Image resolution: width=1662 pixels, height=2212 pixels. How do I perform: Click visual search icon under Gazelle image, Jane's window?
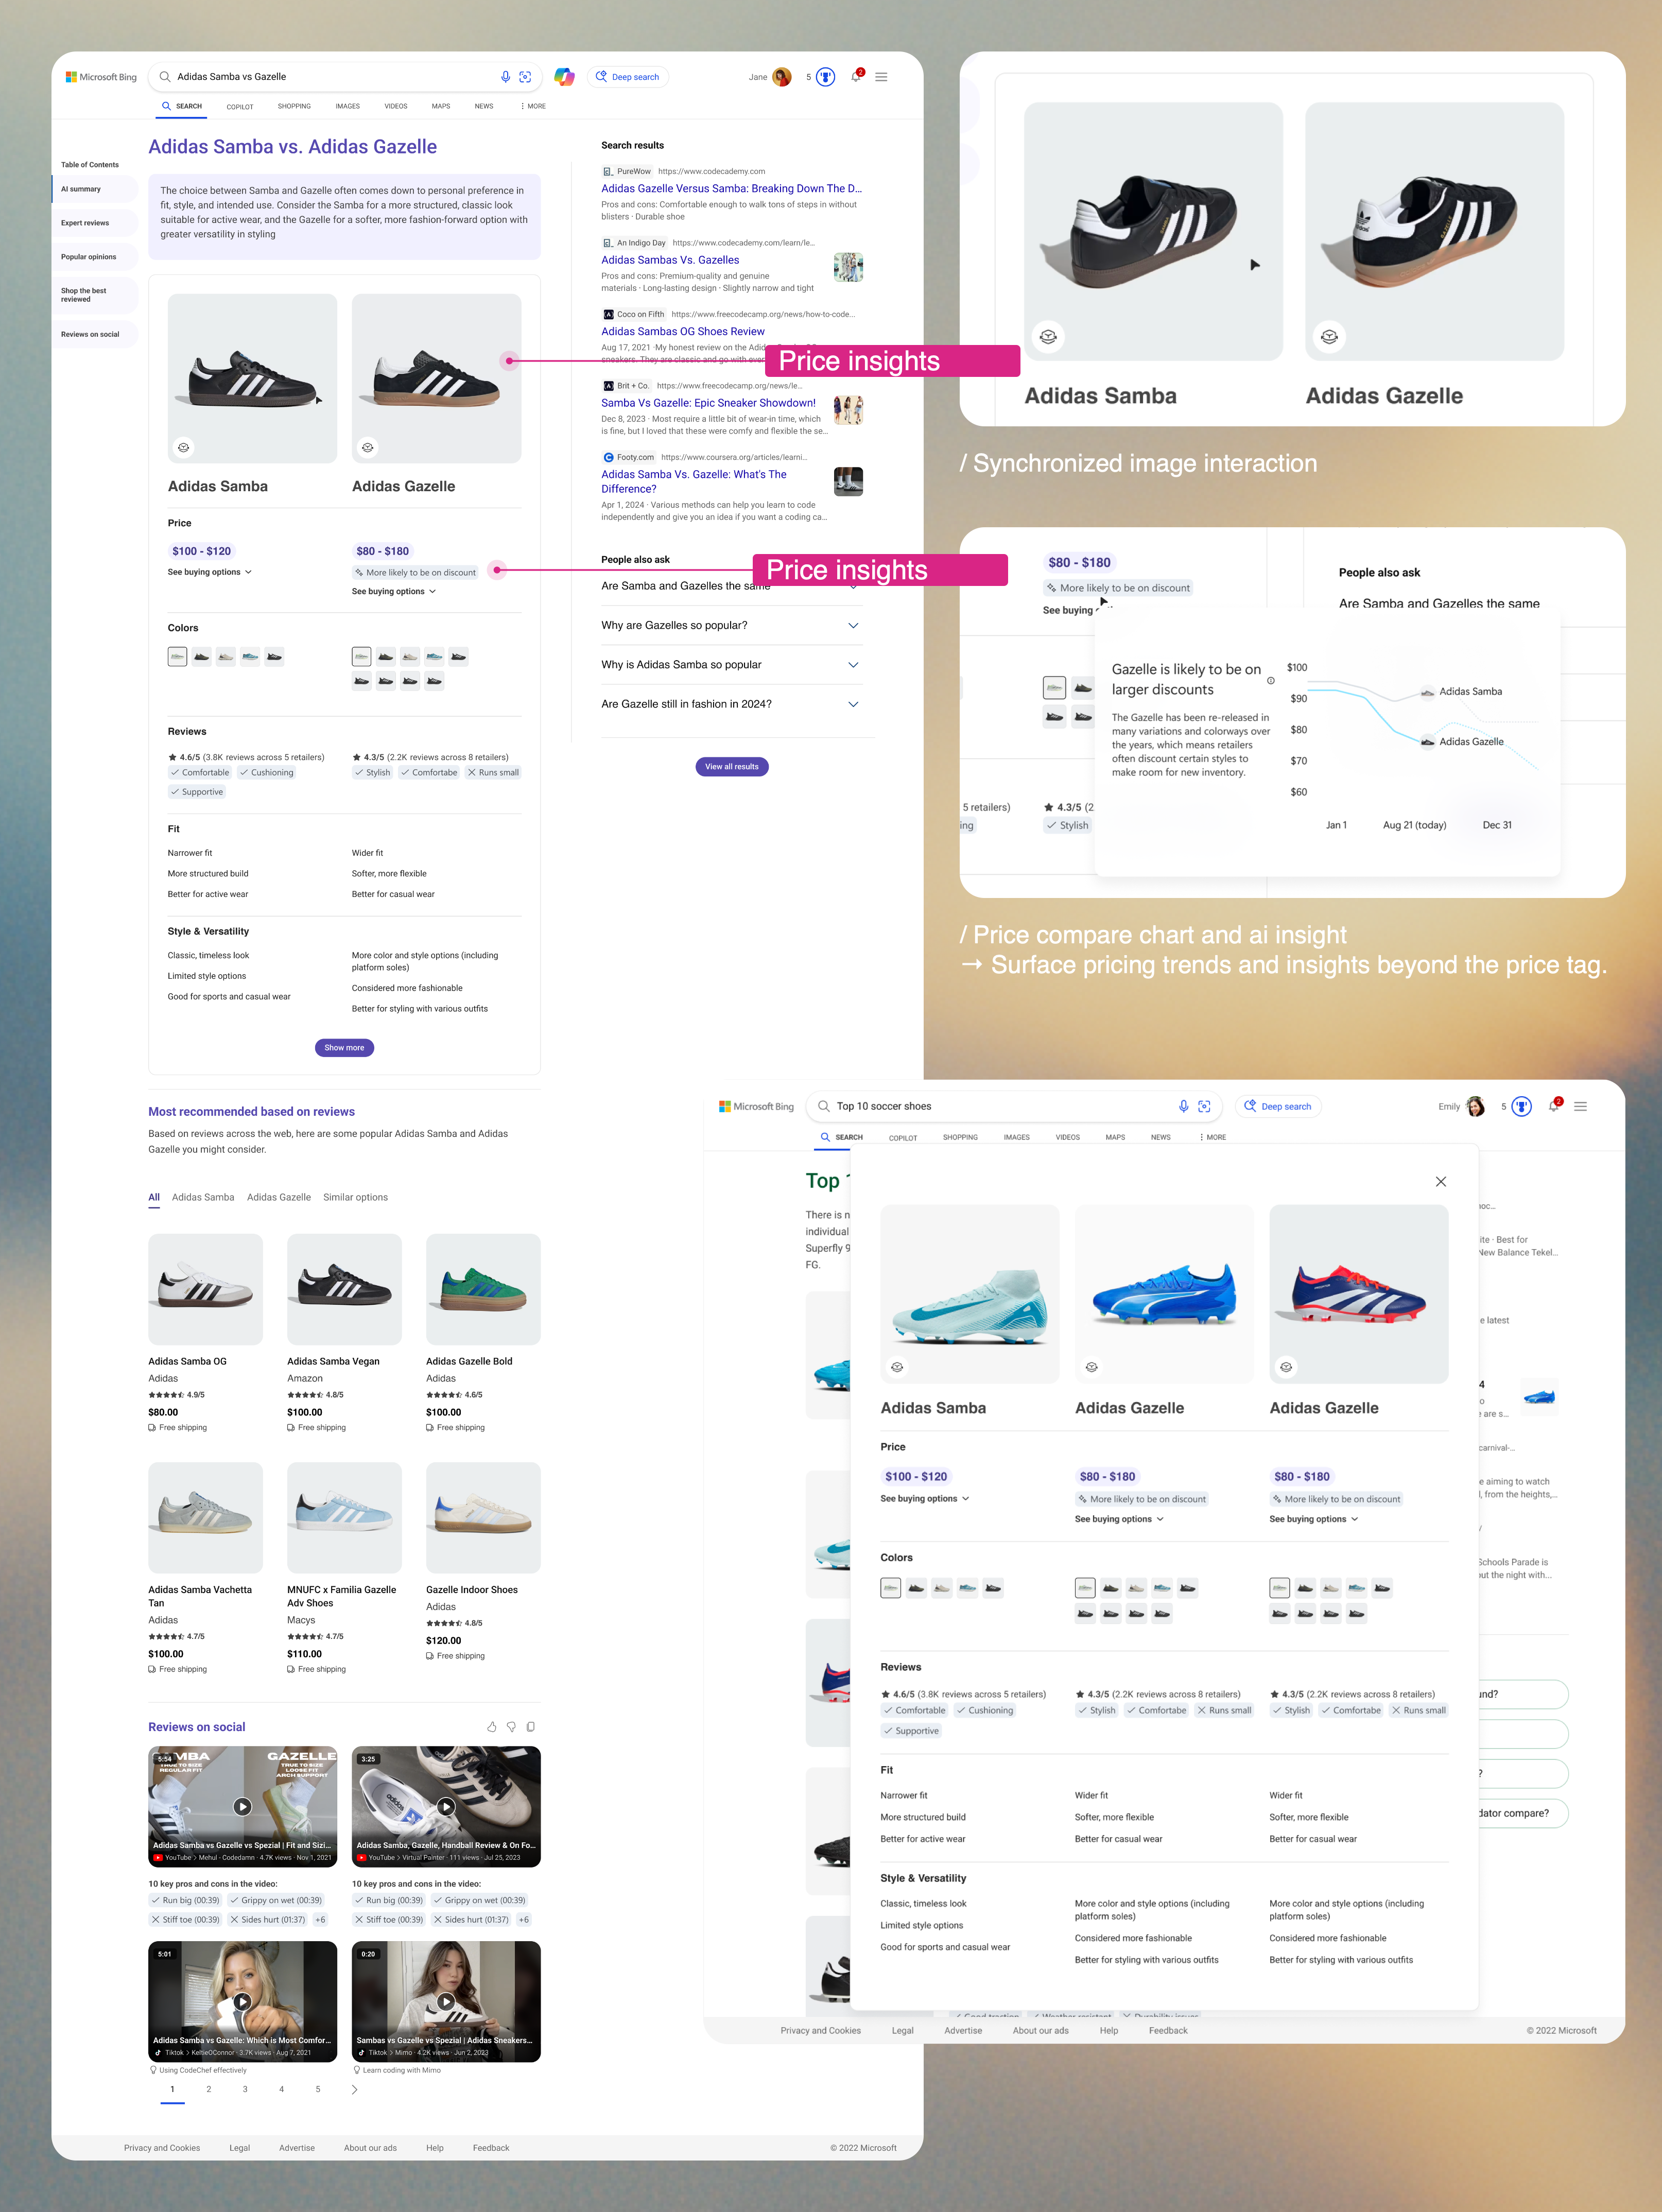pos(368,448)
